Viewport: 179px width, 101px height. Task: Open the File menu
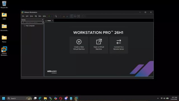pos(23,16)
